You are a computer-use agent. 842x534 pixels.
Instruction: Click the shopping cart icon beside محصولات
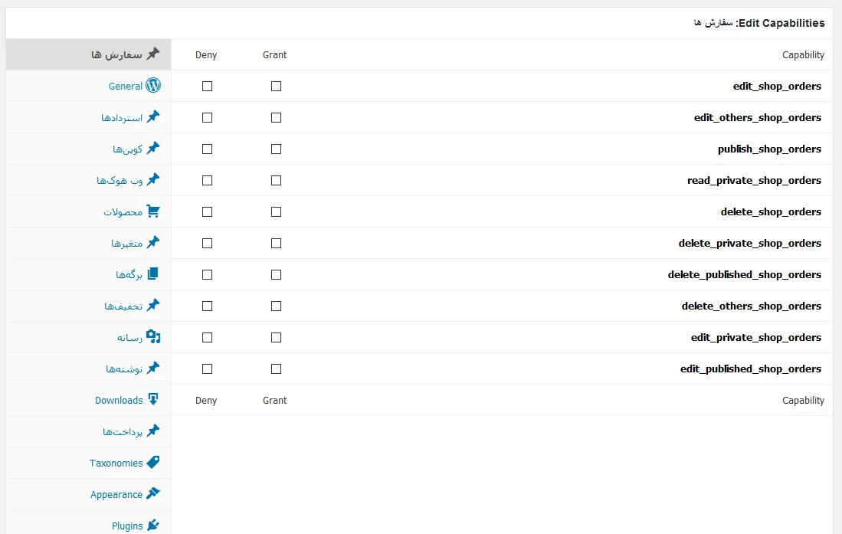[x=153, y=211]
